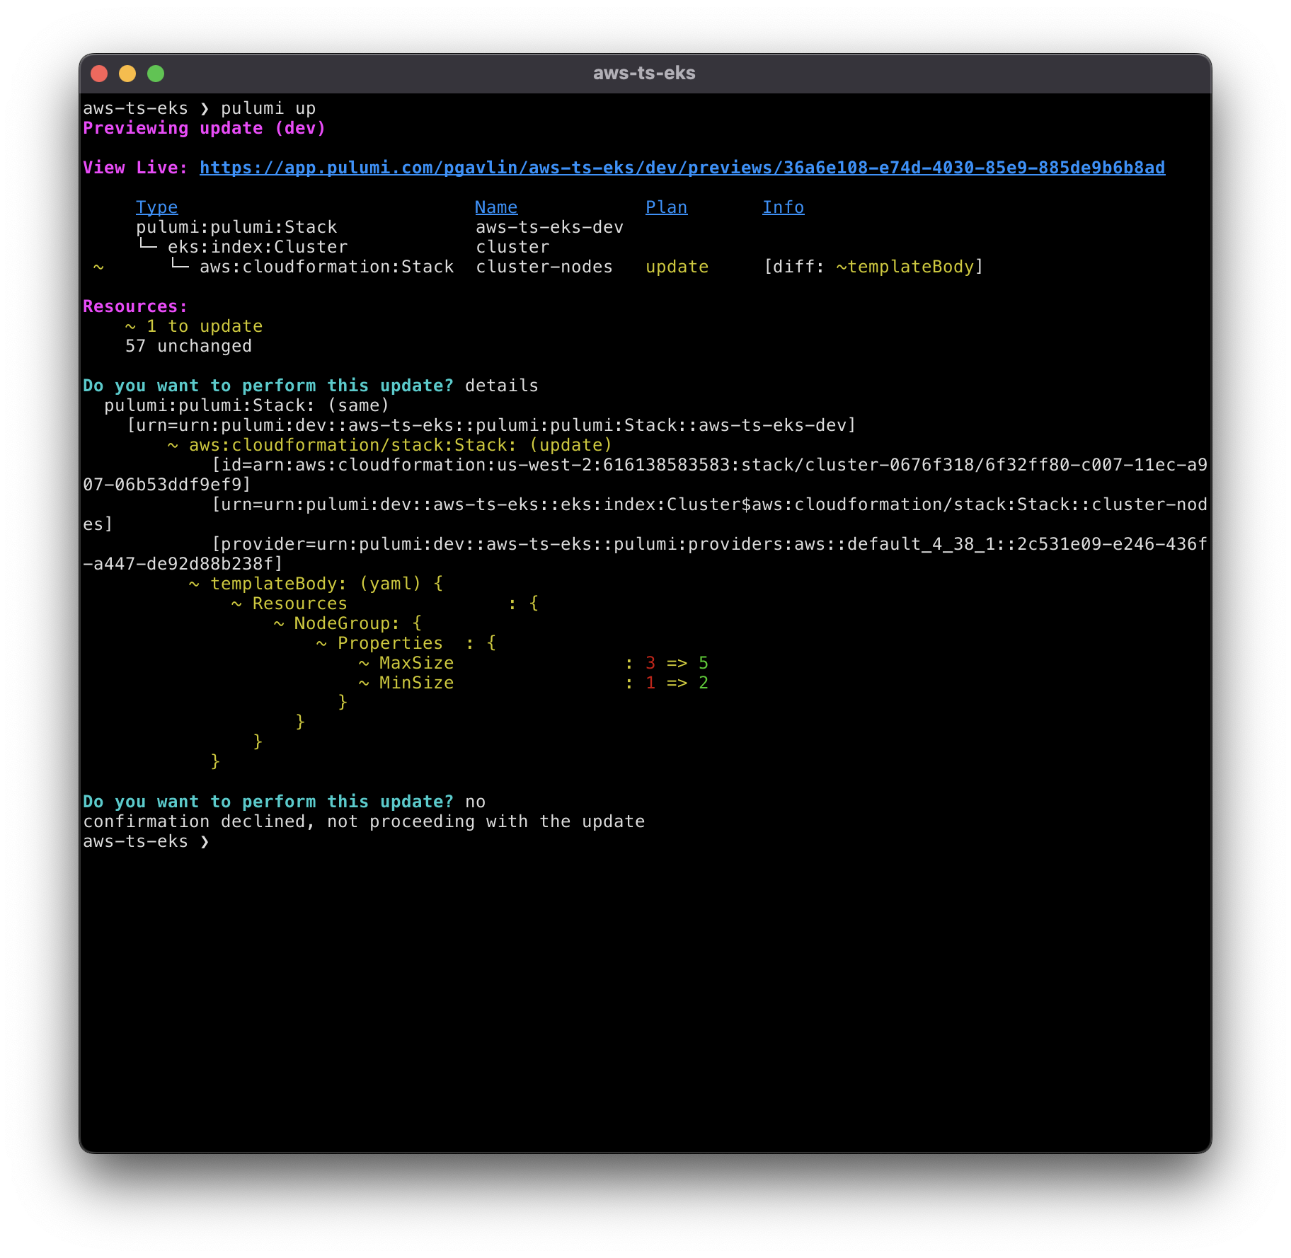The image size is (1291, 1258).
Task: Select the aws:cloudformation:Stack tree row
Action: pos(311,267)
